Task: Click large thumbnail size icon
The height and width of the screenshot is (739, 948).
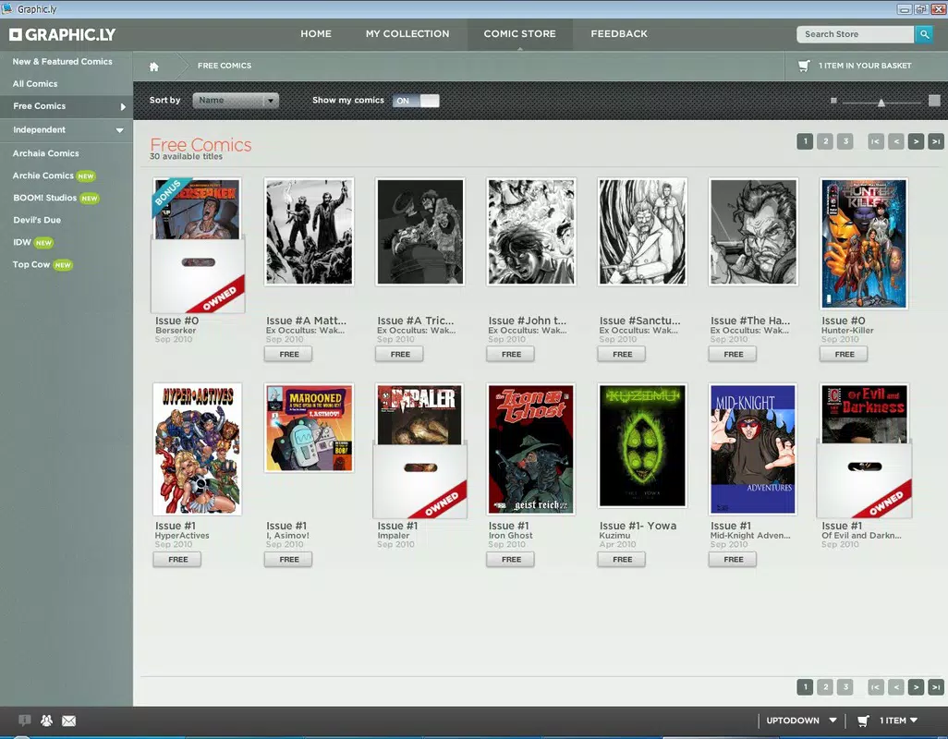Action: [934, 101]
